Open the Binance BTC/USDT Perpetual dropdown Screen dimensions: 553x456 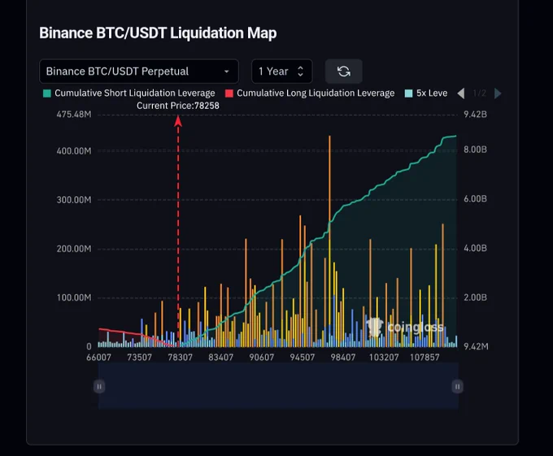point(139,72)
